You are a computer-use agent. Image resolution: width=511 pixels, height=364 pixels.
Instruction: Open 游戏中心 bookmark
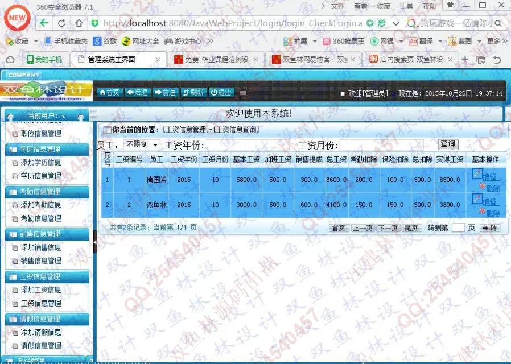click(183, 41)
